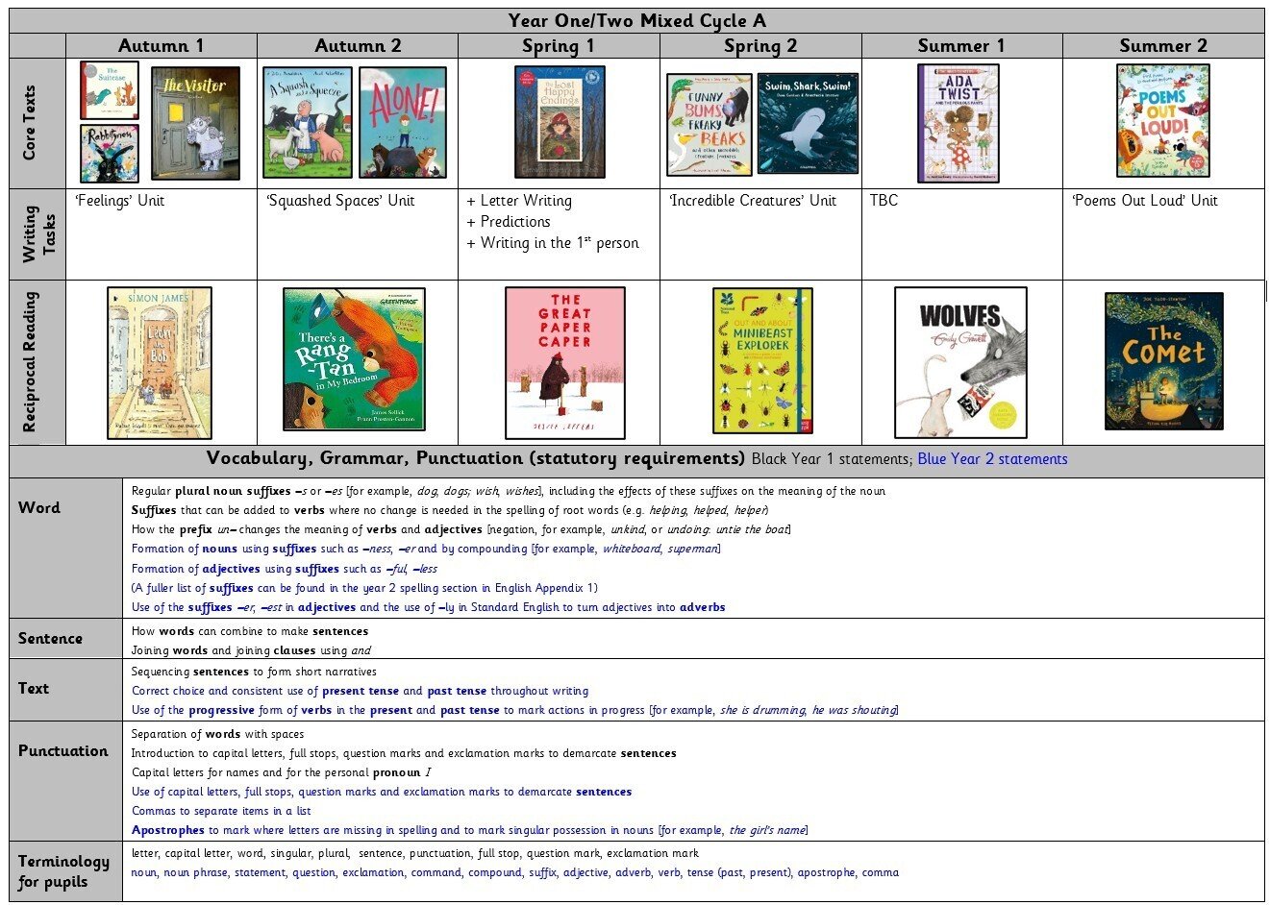Click 'Capital letters for names' statement
This screenshot has height=905, width=1270.
[x=282, y=772]
